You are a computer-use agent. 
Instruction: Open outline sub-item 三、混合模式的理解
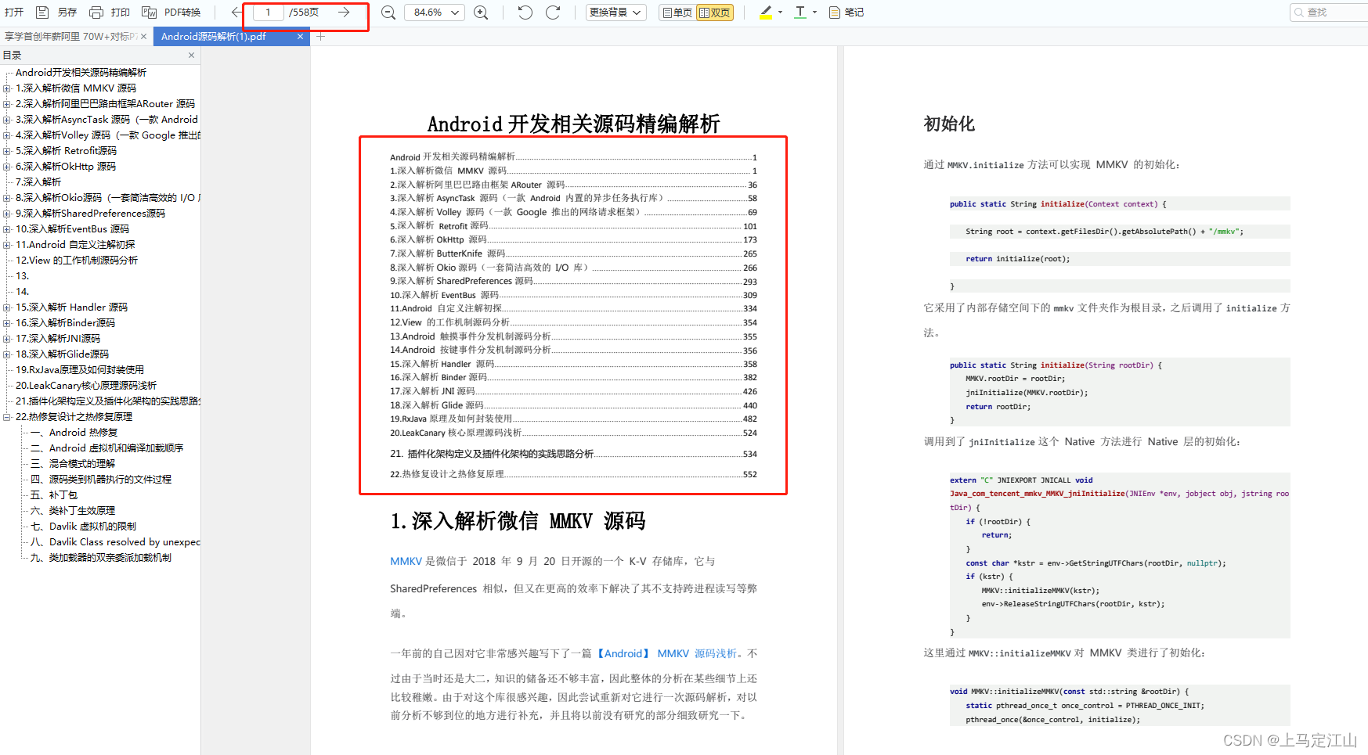pyautogui.click(x=72, y=464)
